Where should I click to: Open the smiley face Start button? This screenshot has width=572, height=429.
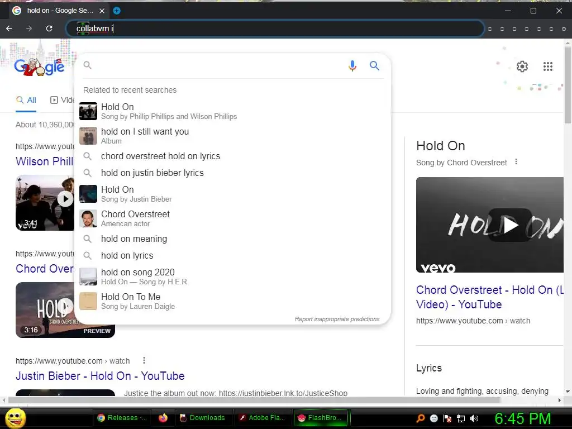tap(15, 418)
